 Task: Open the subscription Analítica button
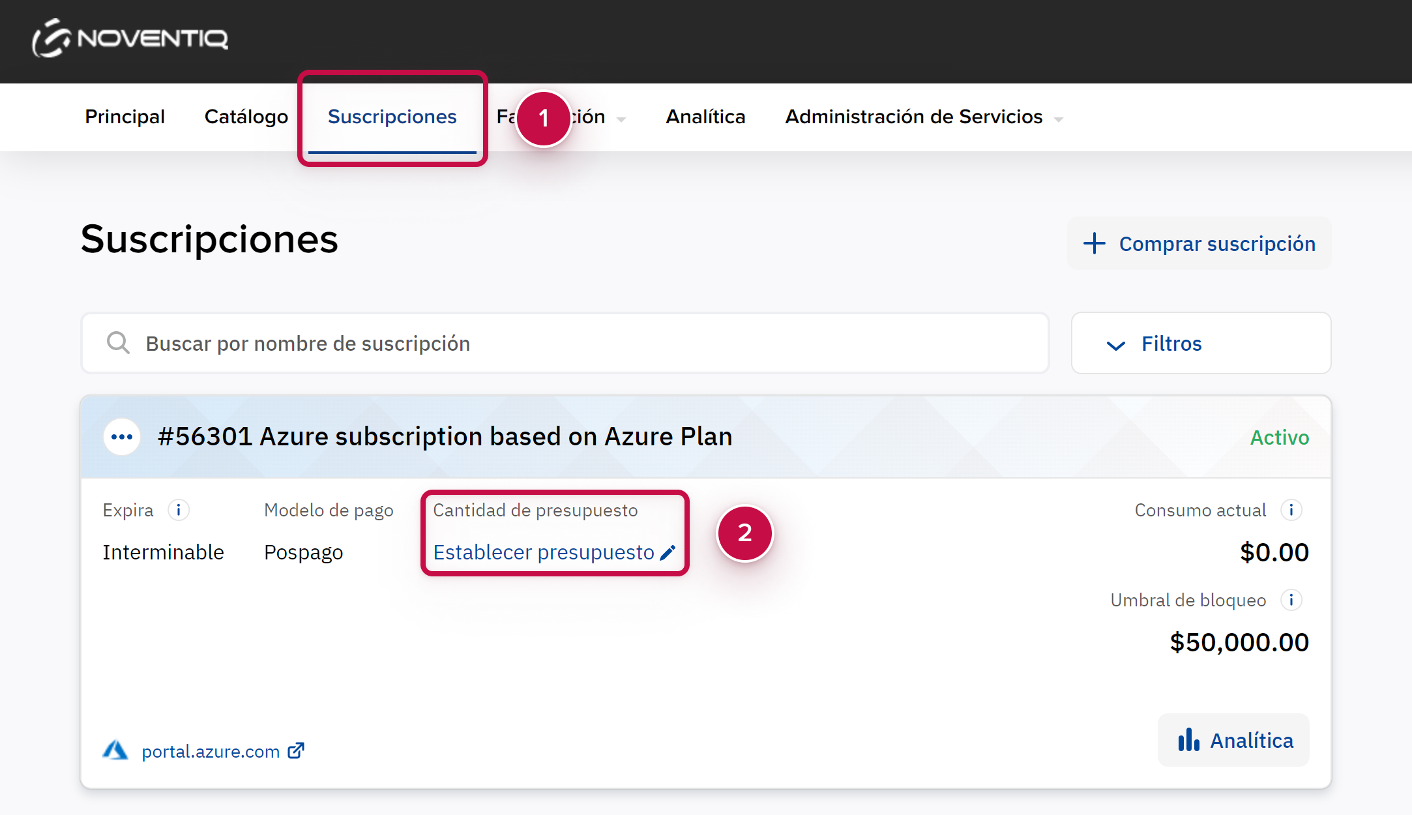coord(1233,741)
